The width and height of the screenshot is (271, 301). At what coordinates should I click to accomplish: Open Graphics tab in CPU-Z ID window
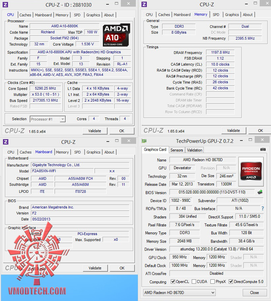coord(93,15)
